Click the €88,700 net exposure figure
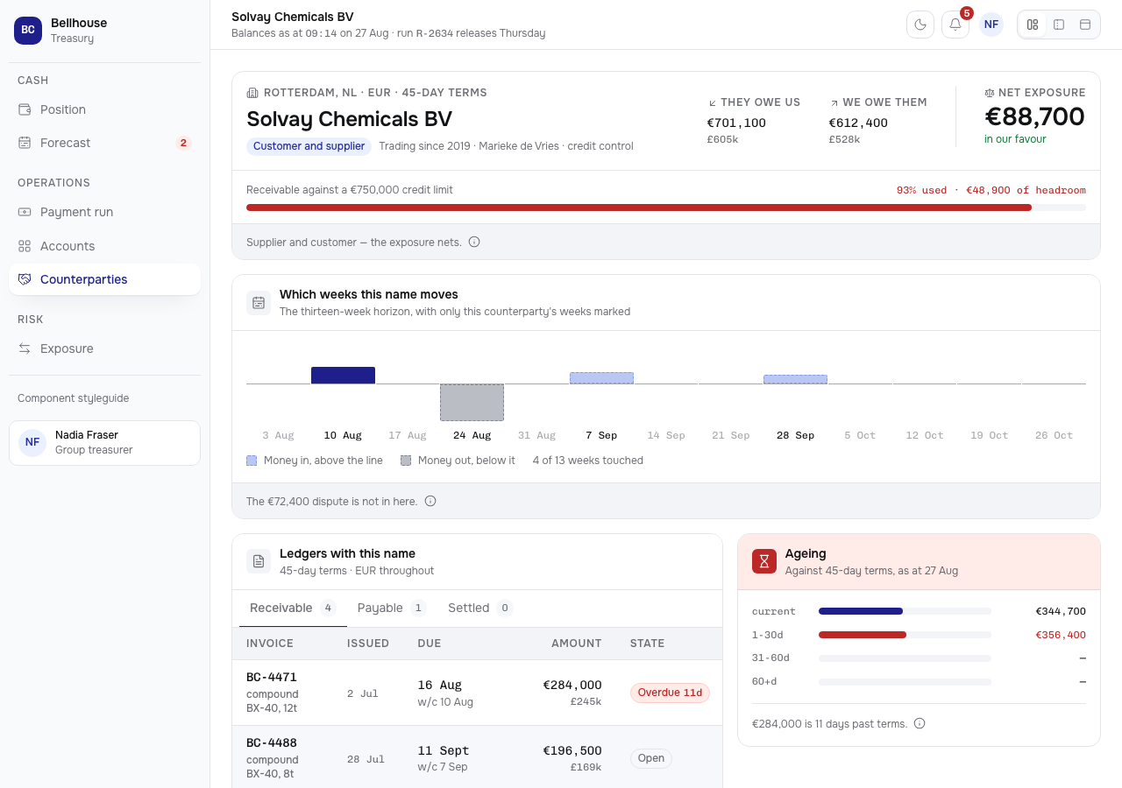 [x=1035, y=116]
